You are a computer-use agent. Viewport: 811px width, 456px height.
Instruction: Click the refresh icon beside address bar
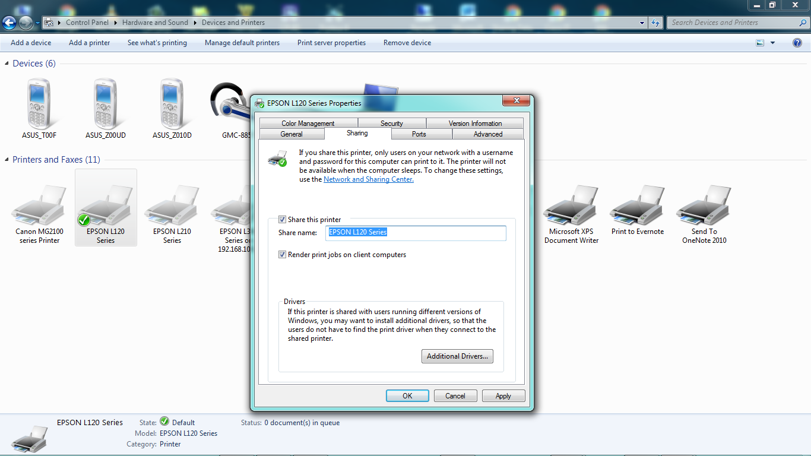point(655,23)
